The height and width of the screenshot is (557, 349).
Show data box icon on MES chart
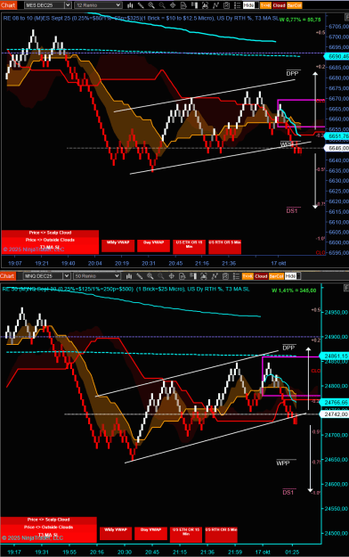[x=183, y=5]
